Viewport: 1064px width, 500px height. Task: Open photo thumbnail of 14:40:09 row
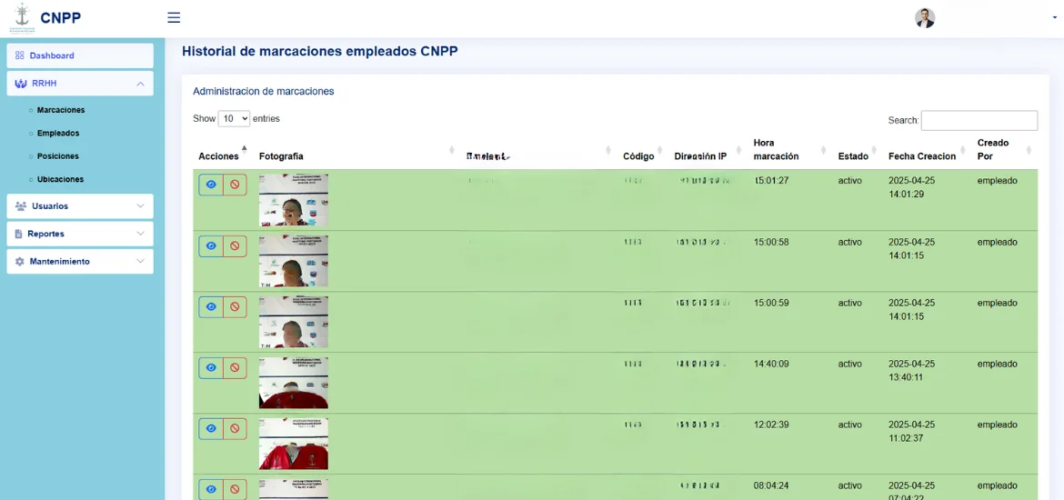pos(293,383)
